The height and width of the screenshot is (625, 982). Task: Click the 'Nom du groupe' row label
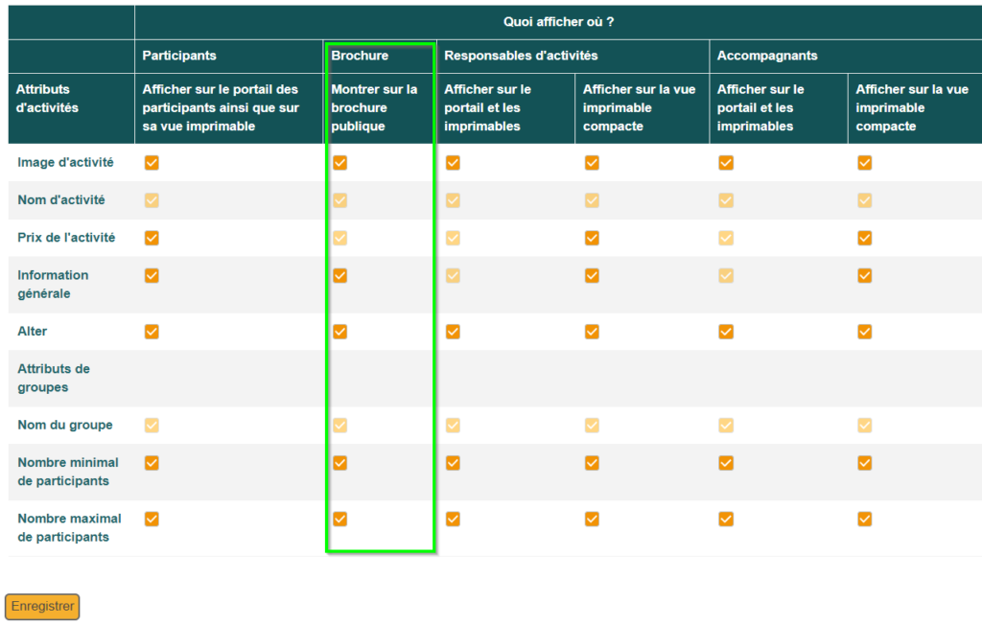pos(65,426)
